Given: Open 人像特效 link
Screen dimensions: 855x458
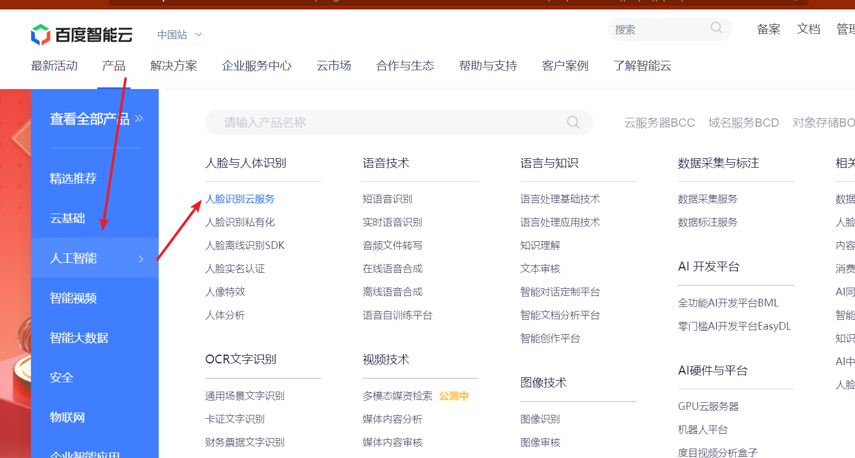Looking at the screenshot, I should 225,292.
